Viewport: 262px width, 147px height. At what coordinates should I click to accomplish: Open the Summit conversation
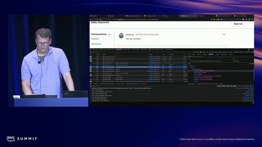[x=95, y=39]
